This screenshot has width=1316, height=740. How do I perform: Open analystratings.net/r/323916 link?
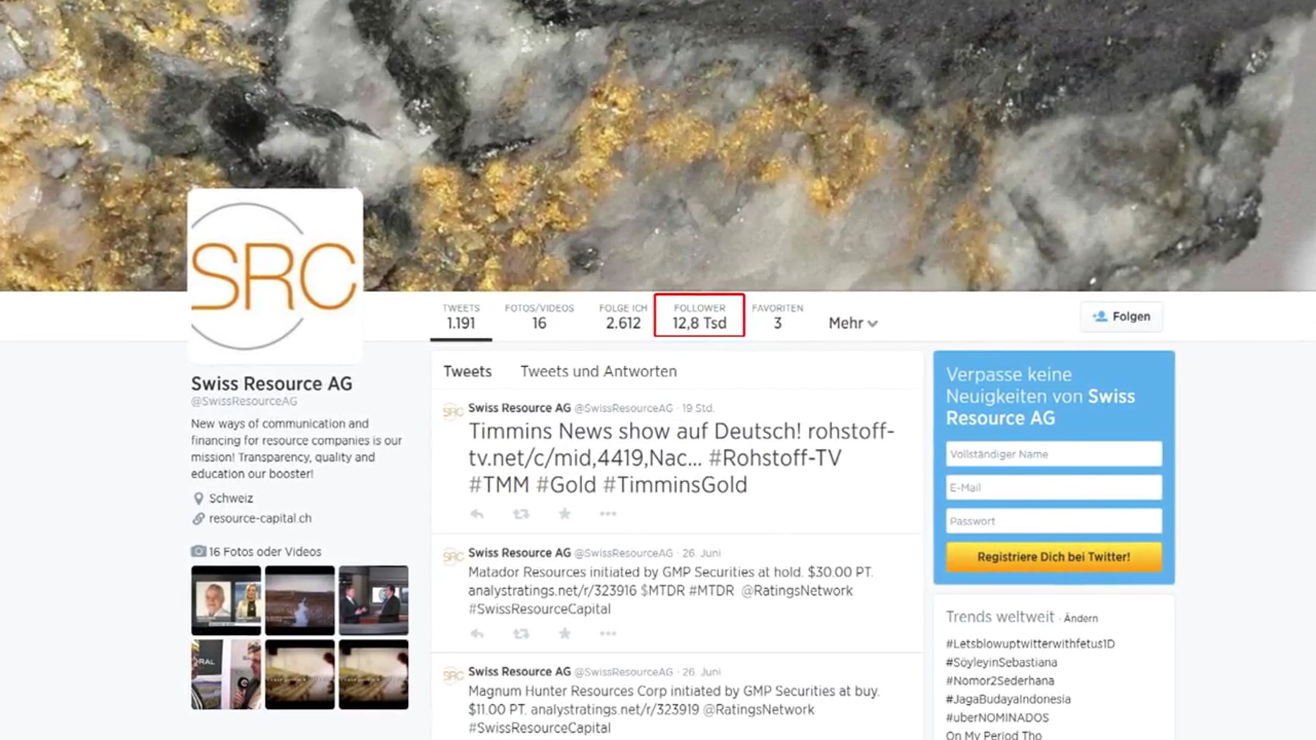[552, 591]
